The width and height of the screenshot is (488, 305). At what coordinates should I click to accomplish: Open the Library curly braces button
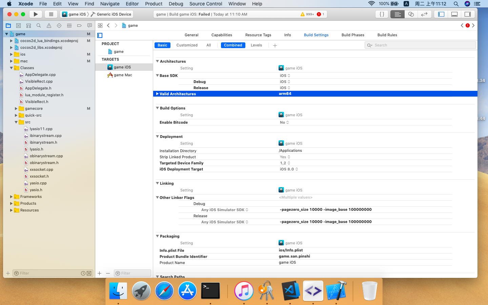[382, 14]
